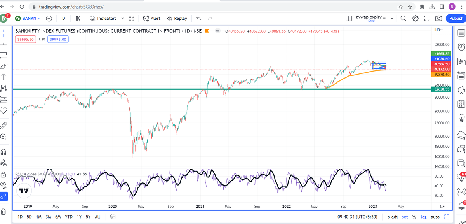This screenshot has width=466, height=224.
Task: Expand the saved layout dropdown near avwap expiry
Action: pyautogui.click(x=392, y=18)
